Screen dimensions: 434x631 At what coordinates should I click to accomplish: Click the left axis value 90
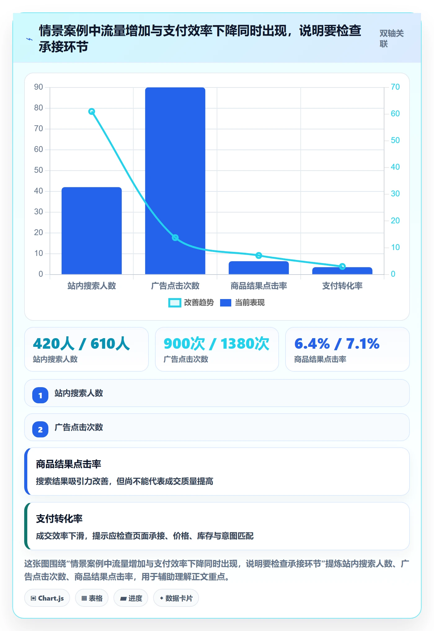click(x=38, y=87)
